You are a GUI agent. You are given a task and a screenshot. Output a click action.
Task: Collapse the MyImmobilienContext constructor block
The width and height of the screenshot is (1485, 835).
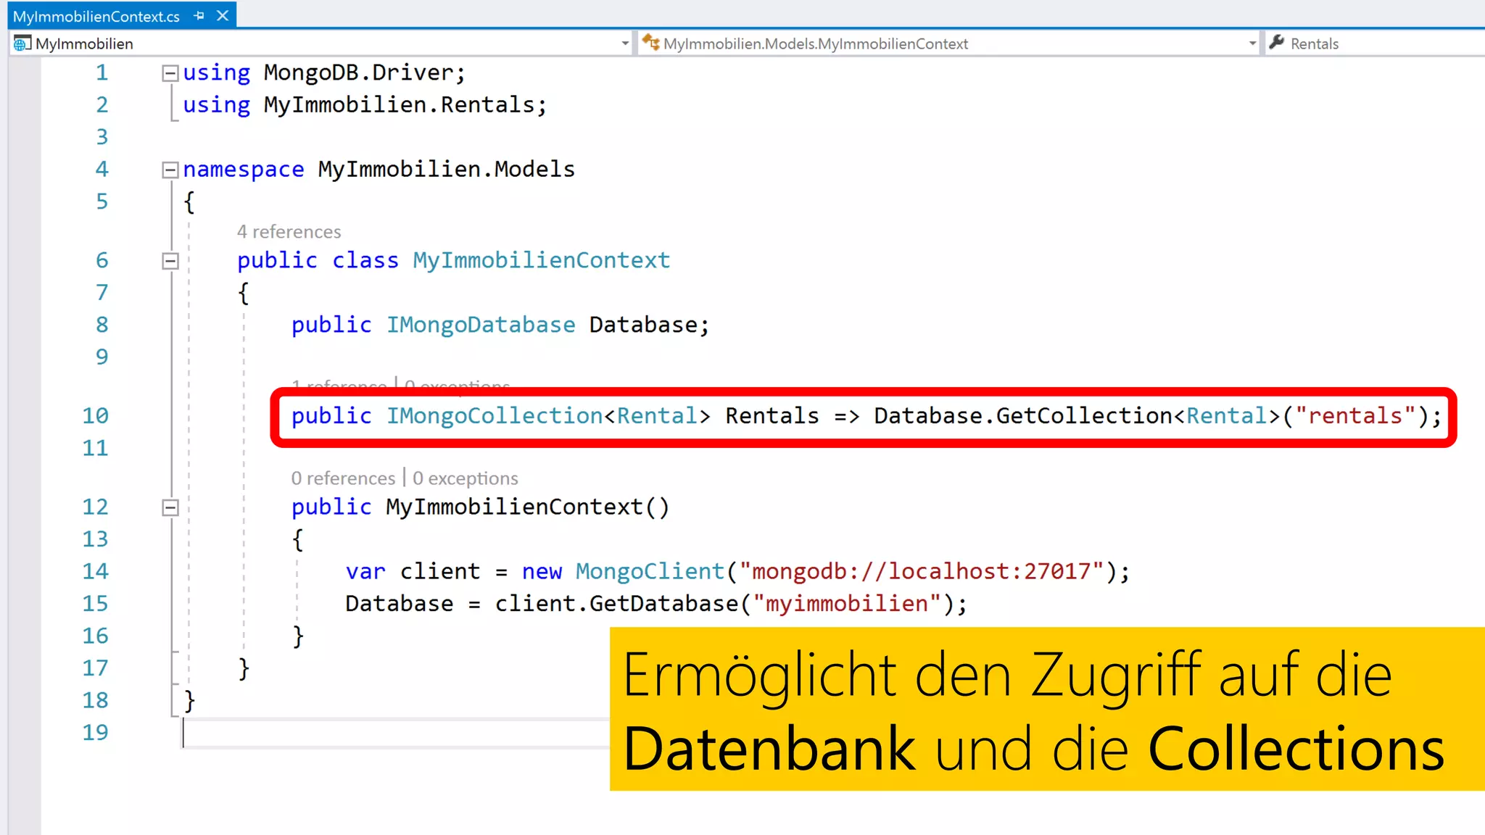(170, 507)
